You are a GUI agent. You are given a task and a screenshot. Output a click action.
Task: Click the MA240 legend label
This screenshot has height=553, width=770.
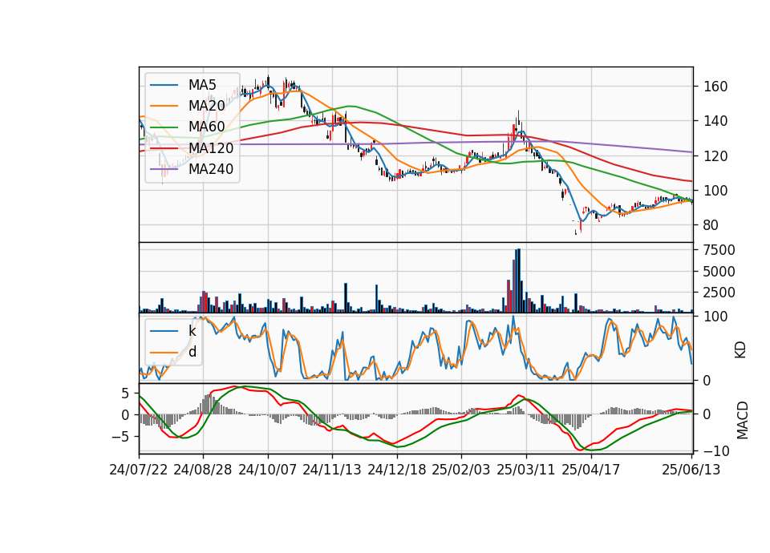click(211, 169)
